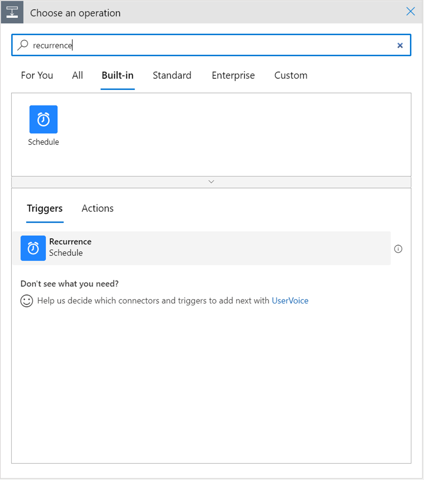Switch to the For You tab
Image resolution: width=424 pixels, height=480 pixels.
click(37, 75)
